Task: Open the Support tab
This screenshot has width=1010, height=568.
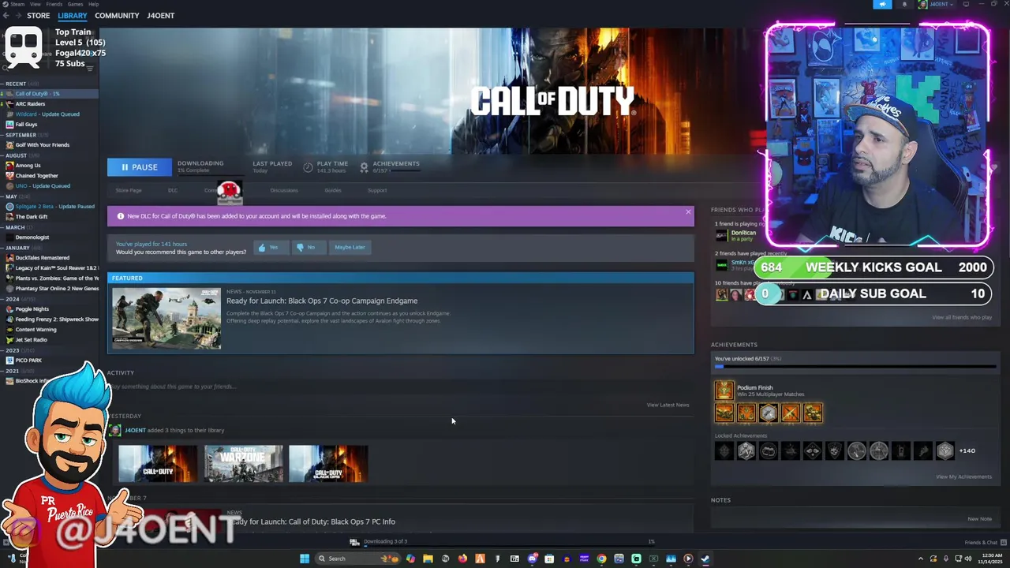Action: tap(377, 190)
